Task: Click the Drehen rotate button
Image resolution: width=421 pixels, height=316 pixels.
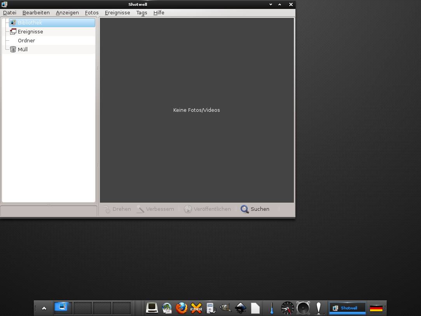Action: click(x=117, y=209)
